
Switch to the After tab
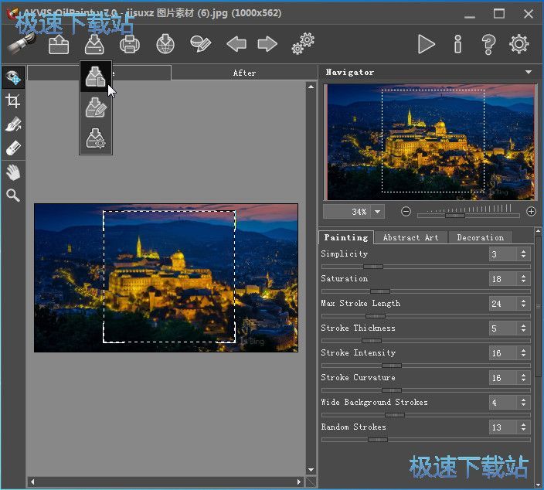point(244,73)
